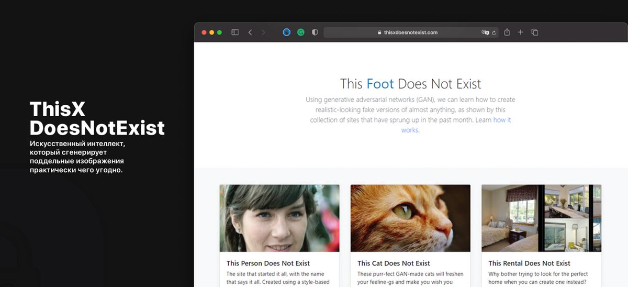
Task: Close the Safari window with red button
Action: tap(204, 32)
